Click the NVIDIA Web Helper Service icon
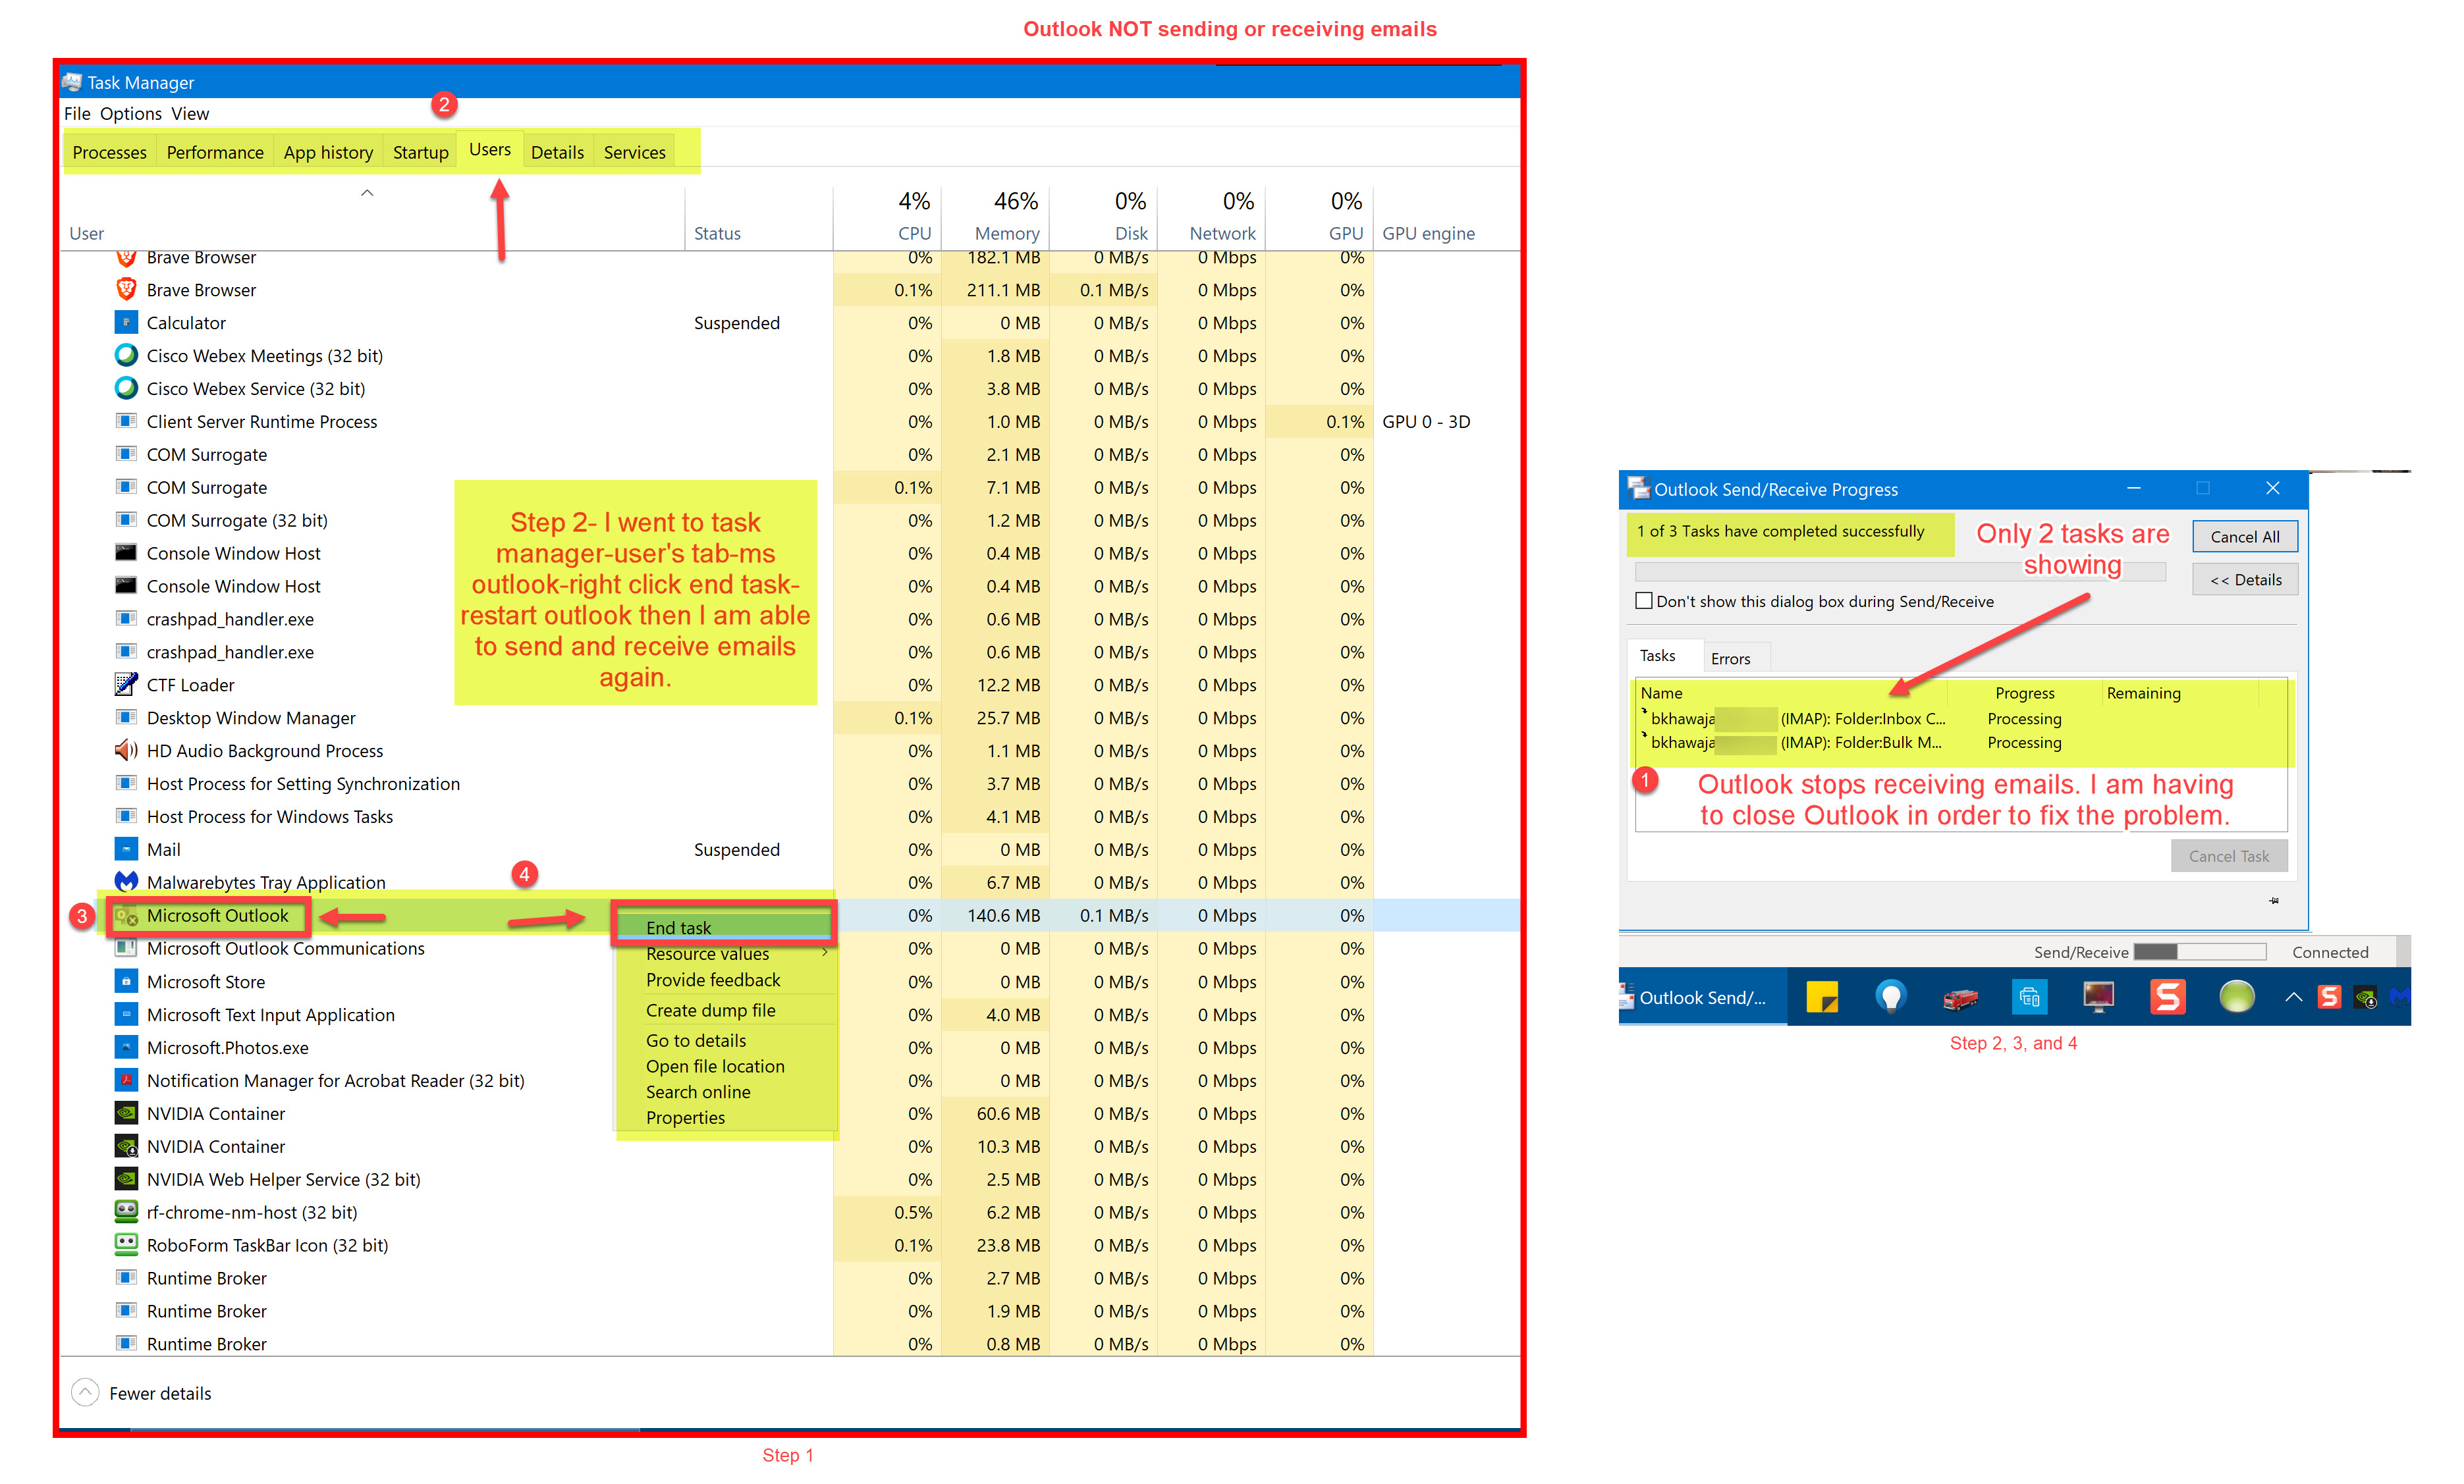The width and height of the screenshot is (2464, 1484). tap(126, 1179)
